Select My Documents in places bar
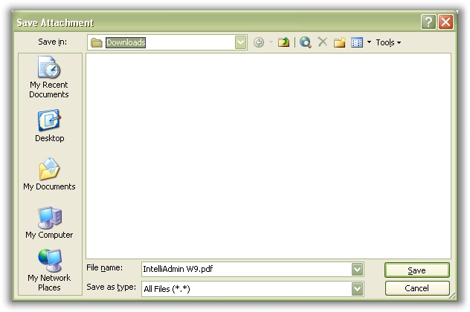 [x=49, y=175]
